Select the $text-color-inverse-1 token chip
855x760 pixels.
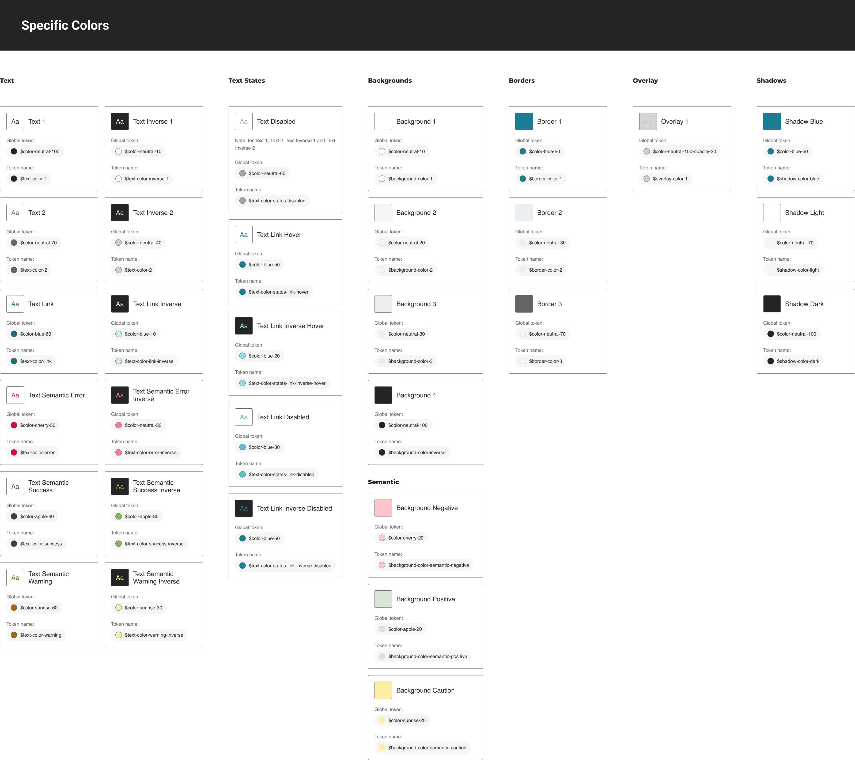142,178
